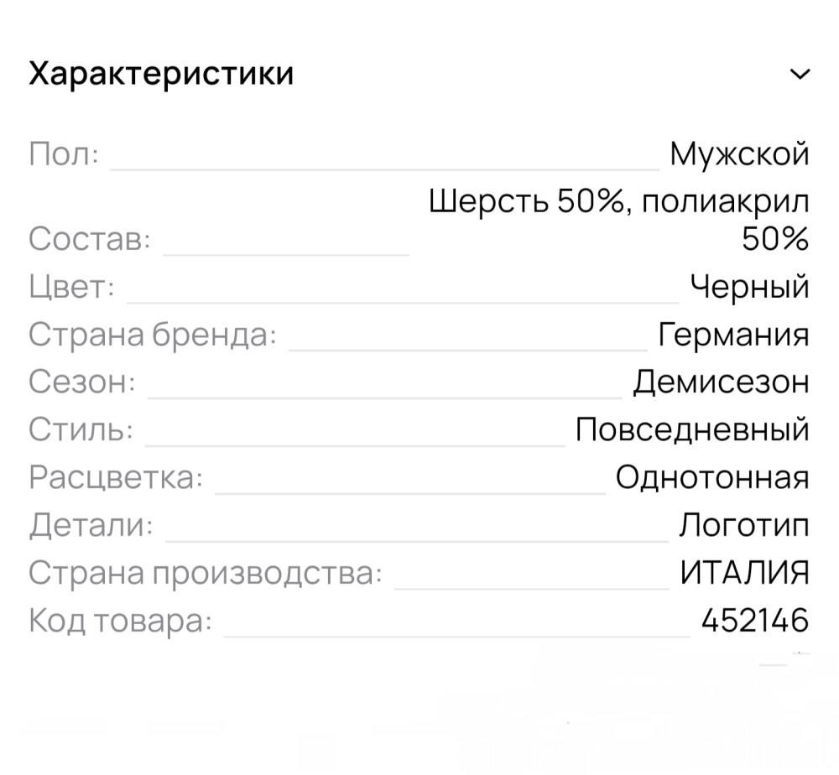
Task: Collapse the Характеристики section chevron
Action: [x=799, y=74]
